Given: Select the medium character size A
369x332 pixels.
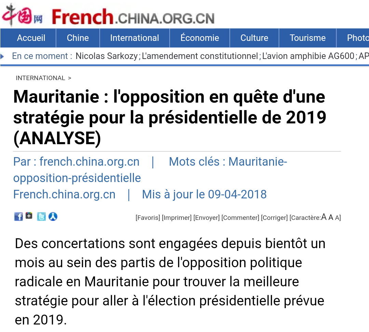Looking at the screenshot, I should coord(331,217).
